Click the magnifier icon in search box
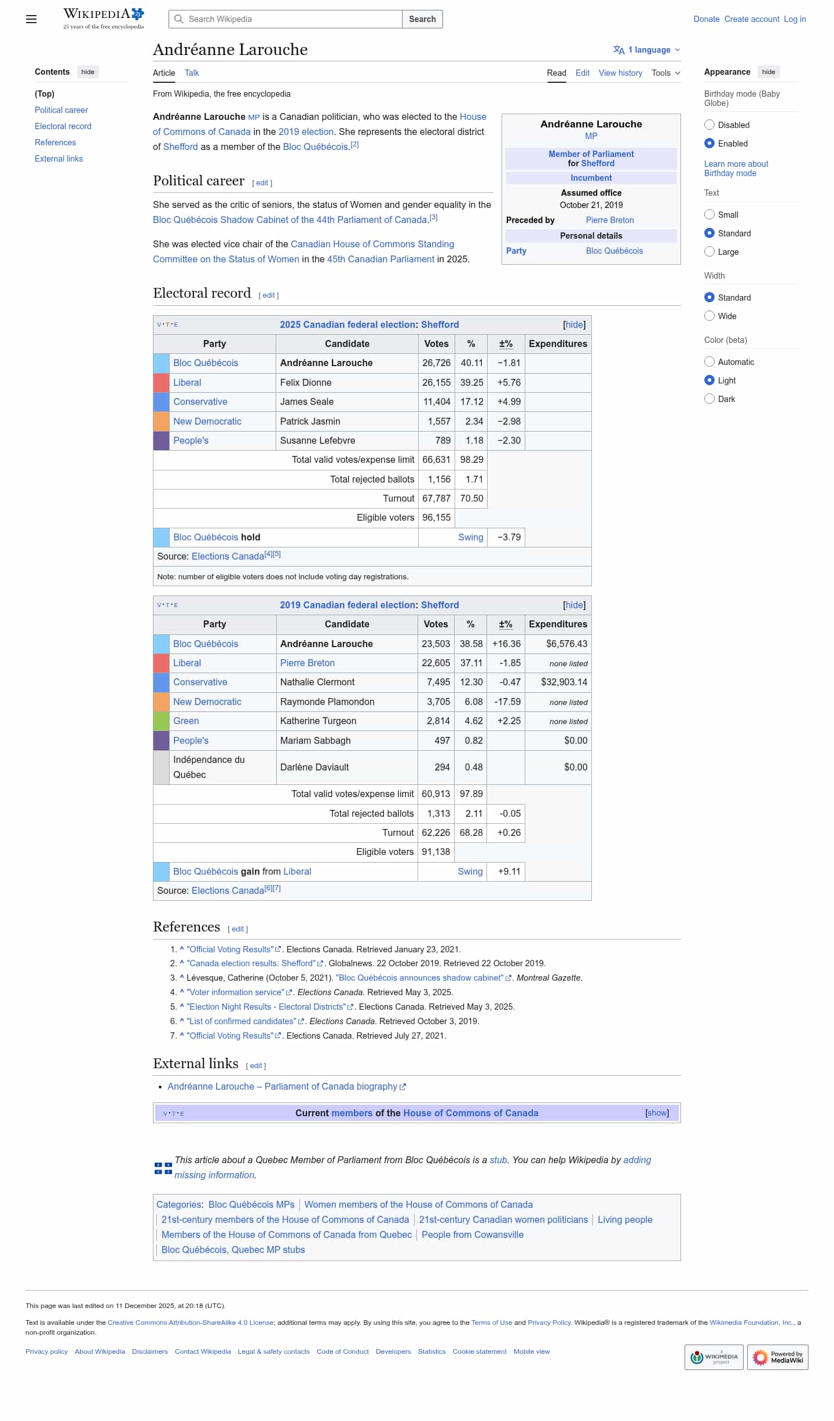Image resolution: width=834 pixels, height=1421 pixels. 179,19
